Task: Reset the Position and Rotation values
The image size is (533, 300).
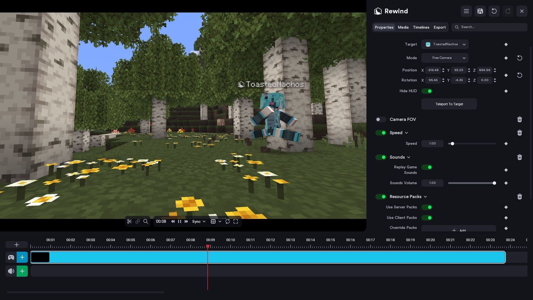Action: (x=520, y=75)
